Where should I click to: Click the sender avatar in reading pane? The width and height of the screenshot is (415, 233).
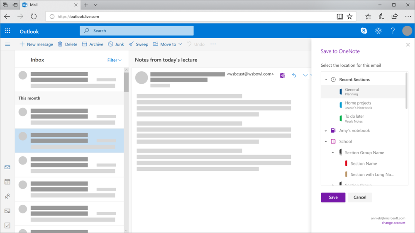[x=142, y=78]
